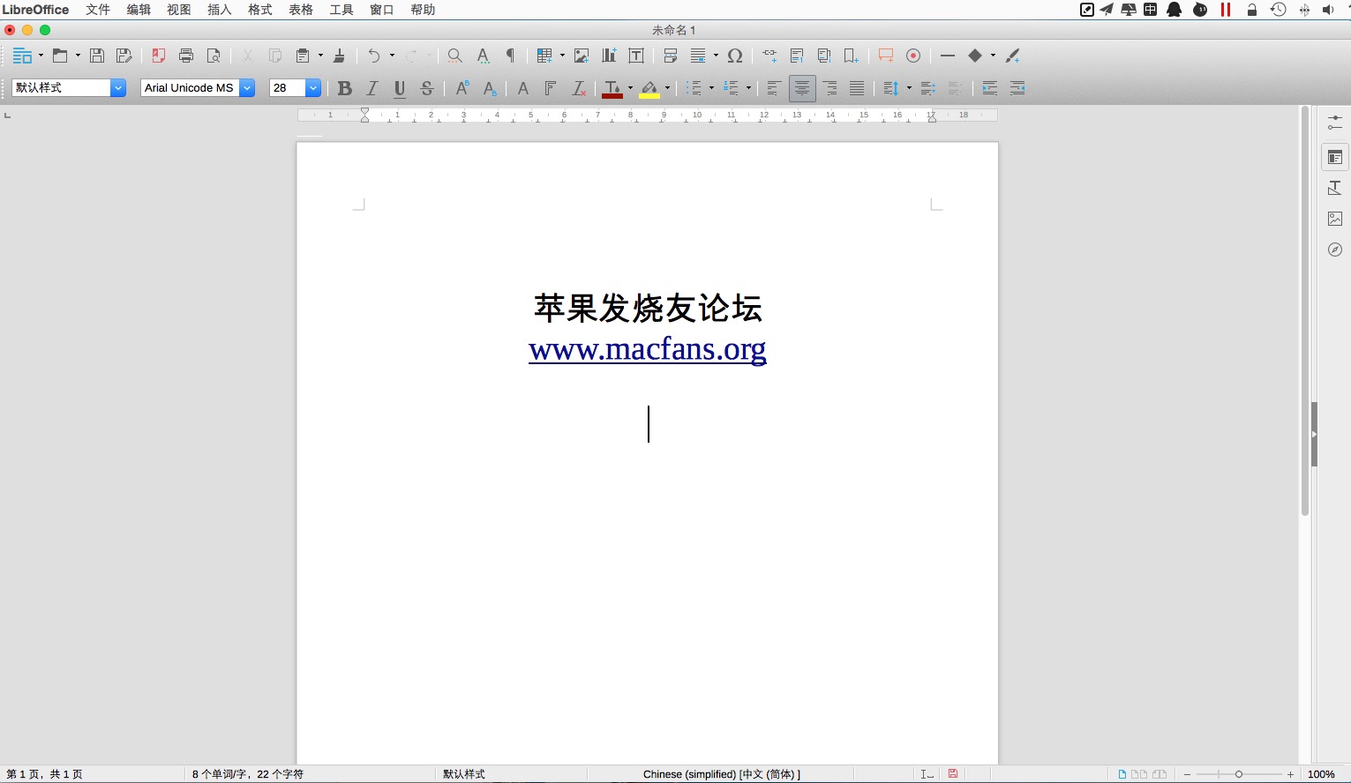Click the Save document icon
This screenshot has width=1351, height=783.
coord(97,56)
